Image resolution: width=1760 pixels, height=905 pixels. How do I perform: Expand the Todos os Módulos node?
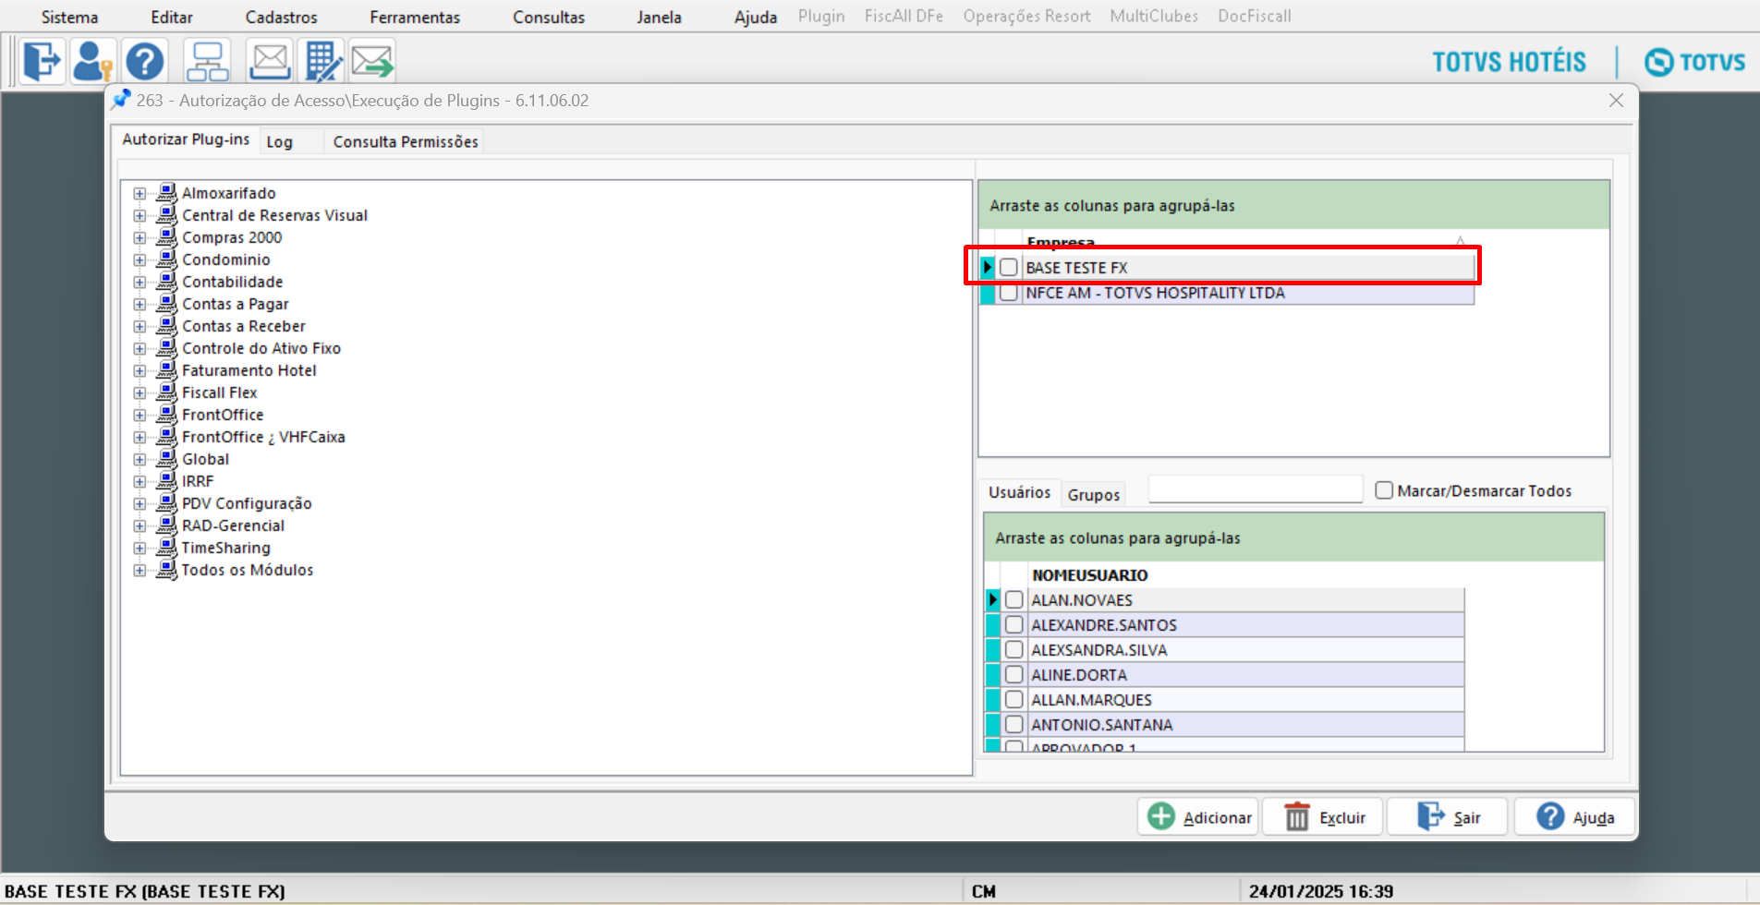point(140,570)
